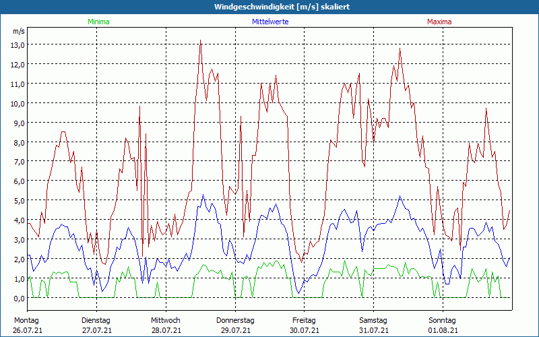Click the 5,0 y-axis value
The width and height of the screenshot is (539, 337).
pos(19,201)
